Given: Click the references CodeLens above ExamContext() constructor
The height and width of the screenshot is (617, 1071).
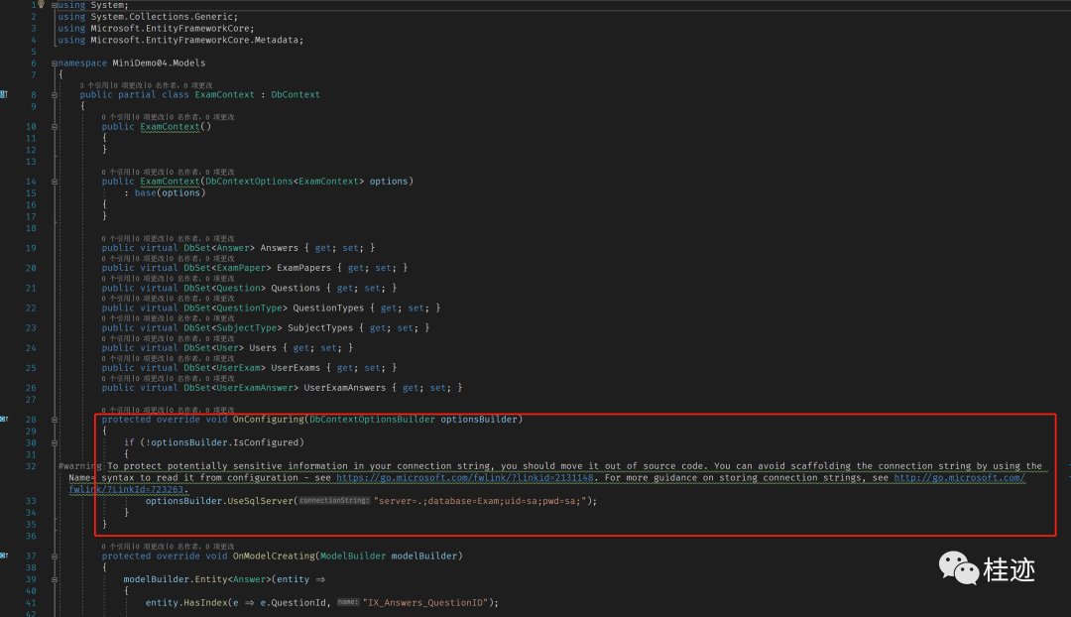Looking at the screenshot, I should [116, 117].
